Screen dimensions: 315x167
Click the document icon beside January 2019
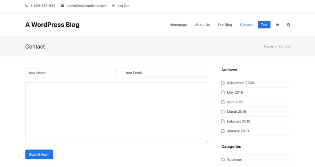[x=223, y=131]
